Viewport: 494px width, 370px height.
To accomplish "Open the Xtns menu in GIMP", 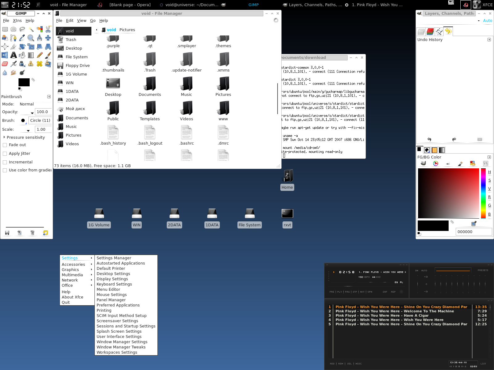I will pyautogui.click(x=17, y=21).
